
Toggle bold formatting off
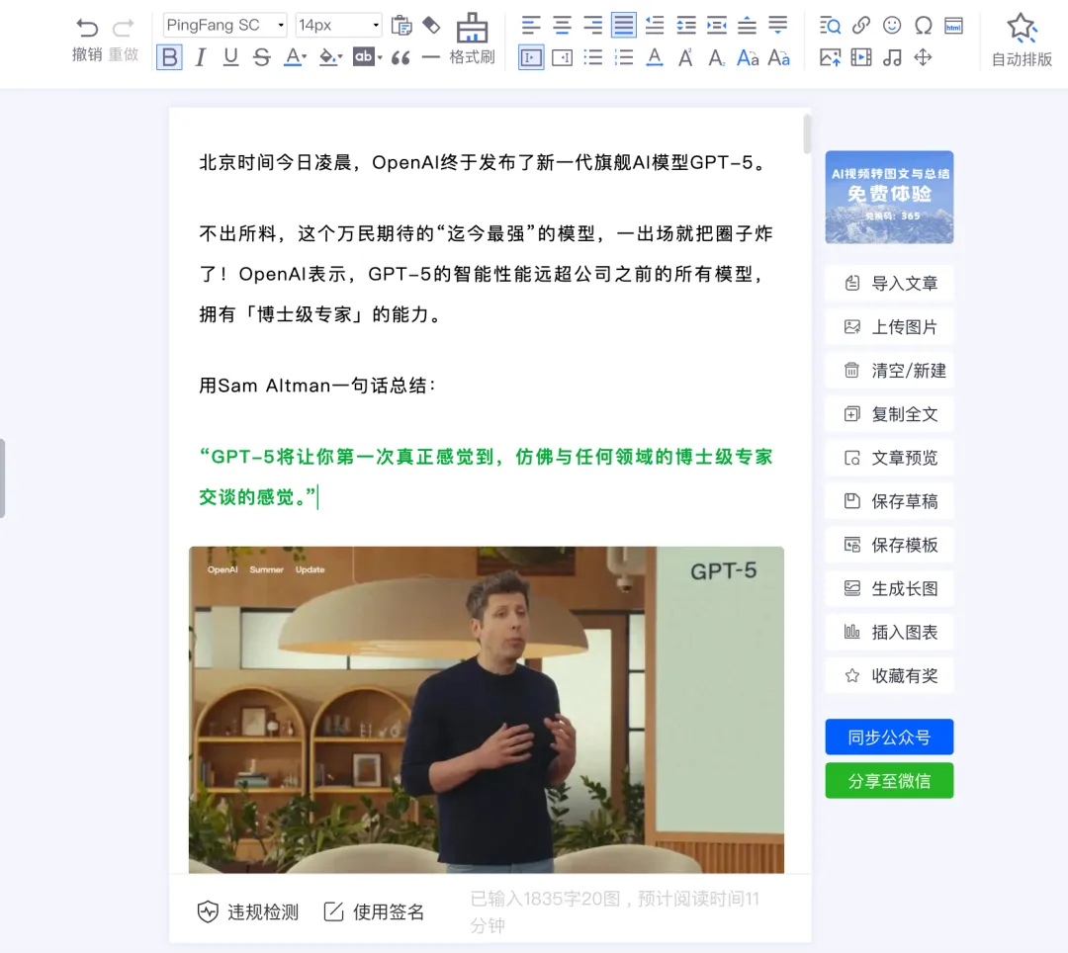(x=170, y=57)
